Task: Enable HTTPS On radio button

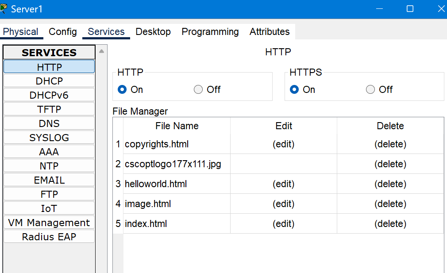Action: tap(294, 89)
